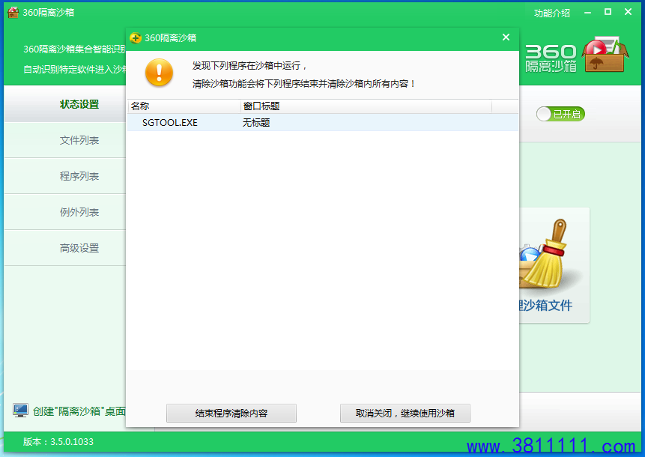
Task: Toggle the 已开启 sandbox switch
Action: click(x=560, y=114)
